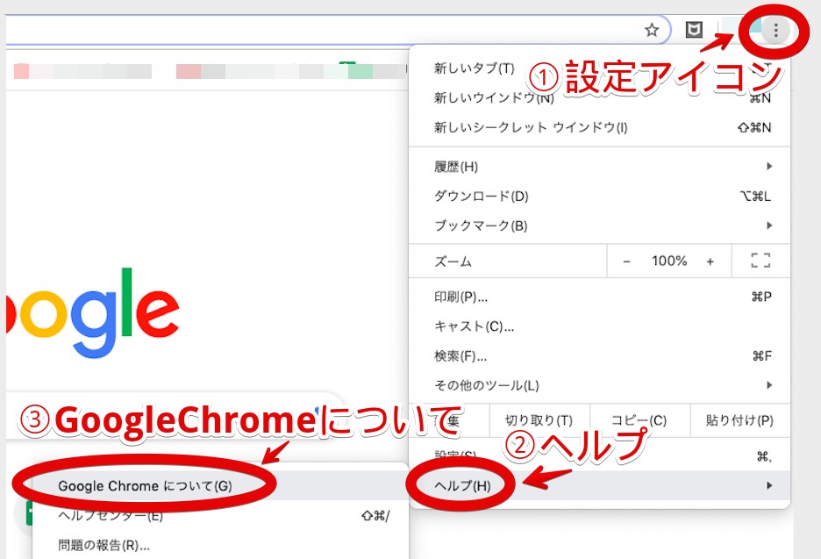
Task: Increase zoom with the plus button
Action: pos(710,261)
